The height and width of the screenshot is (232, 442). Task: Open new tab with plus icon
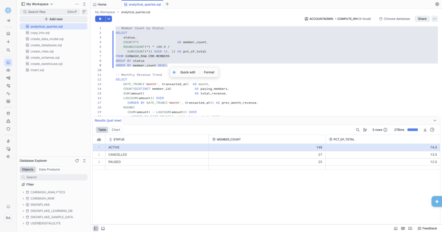[x=167, y=4]
